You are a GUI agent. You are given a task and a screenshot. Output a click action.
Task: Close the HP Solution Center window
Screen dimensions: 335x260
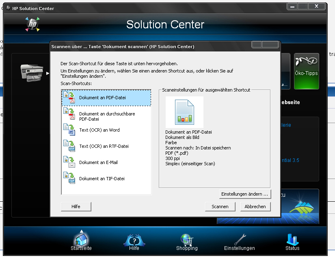point(316,6)
